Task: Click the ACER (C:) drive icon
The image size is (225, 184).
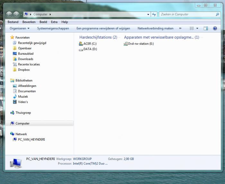Action: tap(81, 44)
